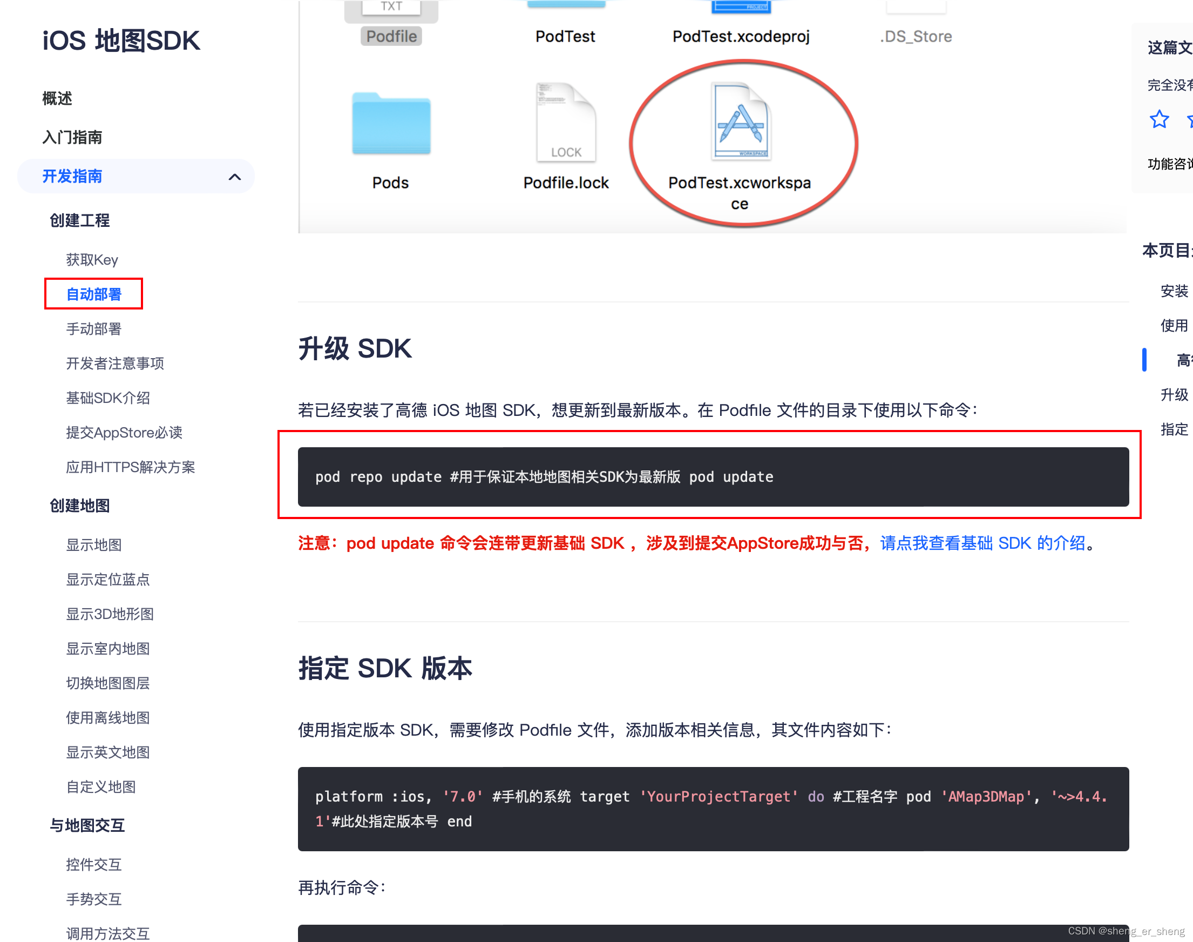Jump to 升级 in page contents
Screen dimensions: 1193x942
(1174, 394)
